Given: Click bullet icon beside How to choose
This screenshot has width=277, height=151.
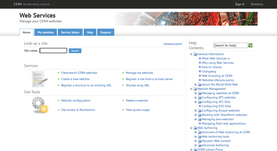Looking at the screenshot, I should 200,67.
